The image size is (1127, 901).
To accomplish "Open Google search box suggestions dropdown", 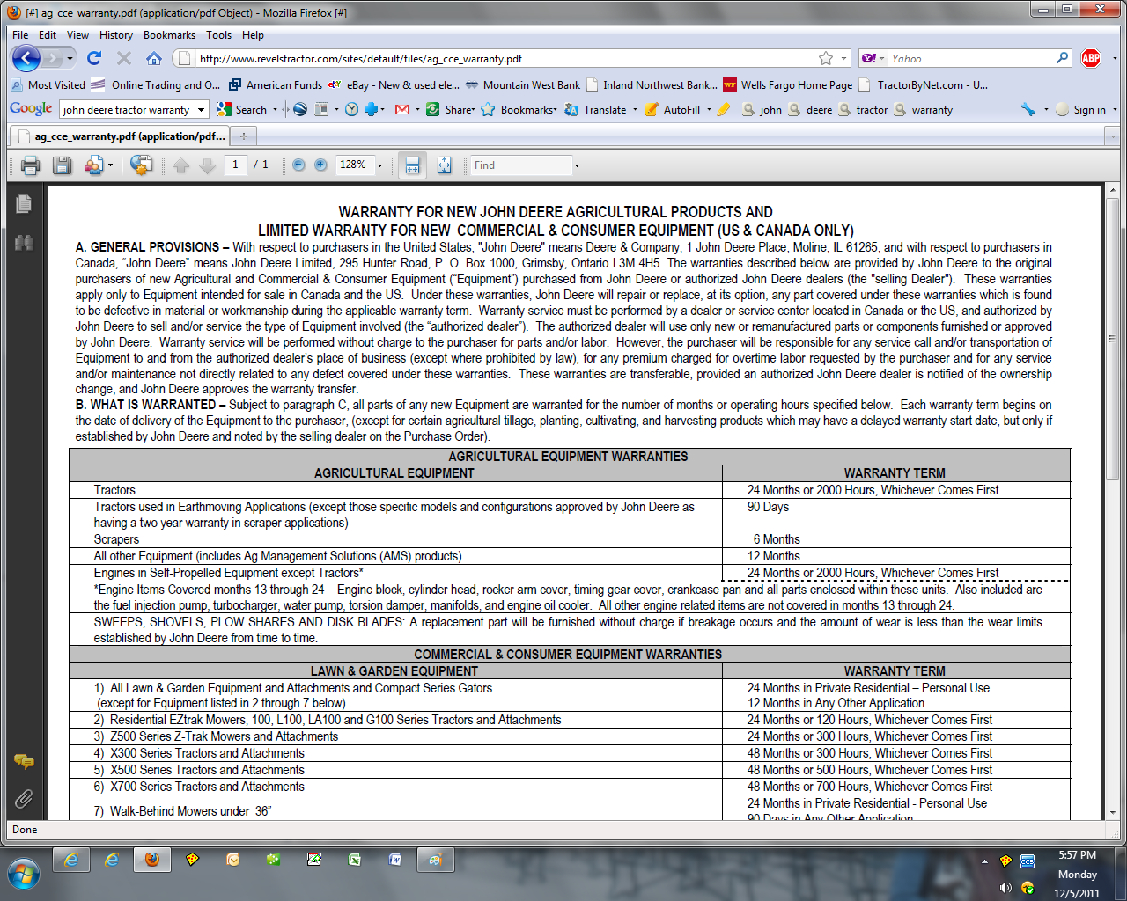I will pos(201,110).
